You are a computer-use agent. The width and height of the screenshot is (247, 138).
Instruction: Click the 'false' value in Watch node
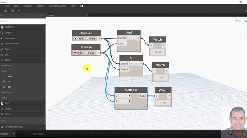[x=158, y=52]
